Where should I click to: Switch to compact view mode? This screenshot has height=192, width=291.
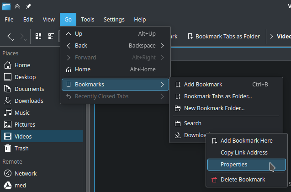click(x=51, y=36)
